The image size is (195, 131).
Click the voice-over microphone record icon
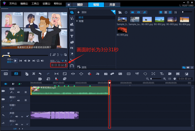[56, 79]
